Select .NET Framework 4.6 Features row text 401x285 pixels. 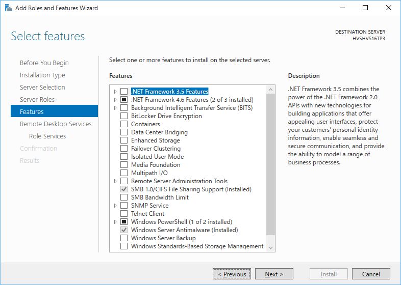click(192, 100)
